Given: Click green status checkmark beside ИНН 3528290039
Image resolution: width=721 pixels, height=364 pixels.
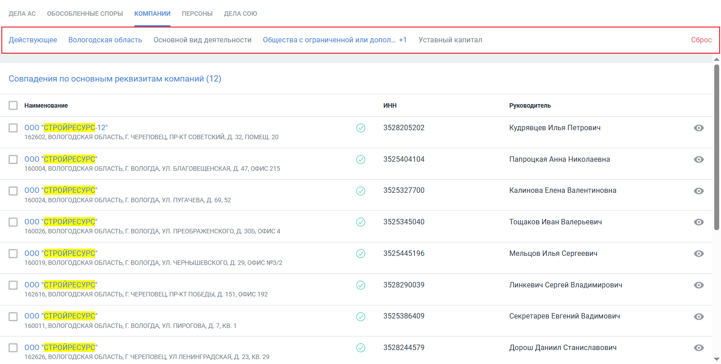Looking at the screenshot, I should pyautogui.click(x=361, y=285).
